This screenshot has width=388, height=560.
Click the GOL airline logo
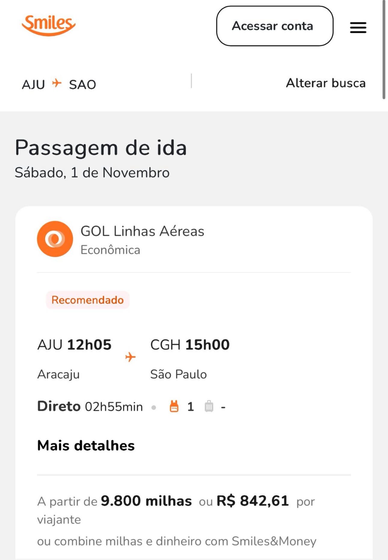(55, 239)
